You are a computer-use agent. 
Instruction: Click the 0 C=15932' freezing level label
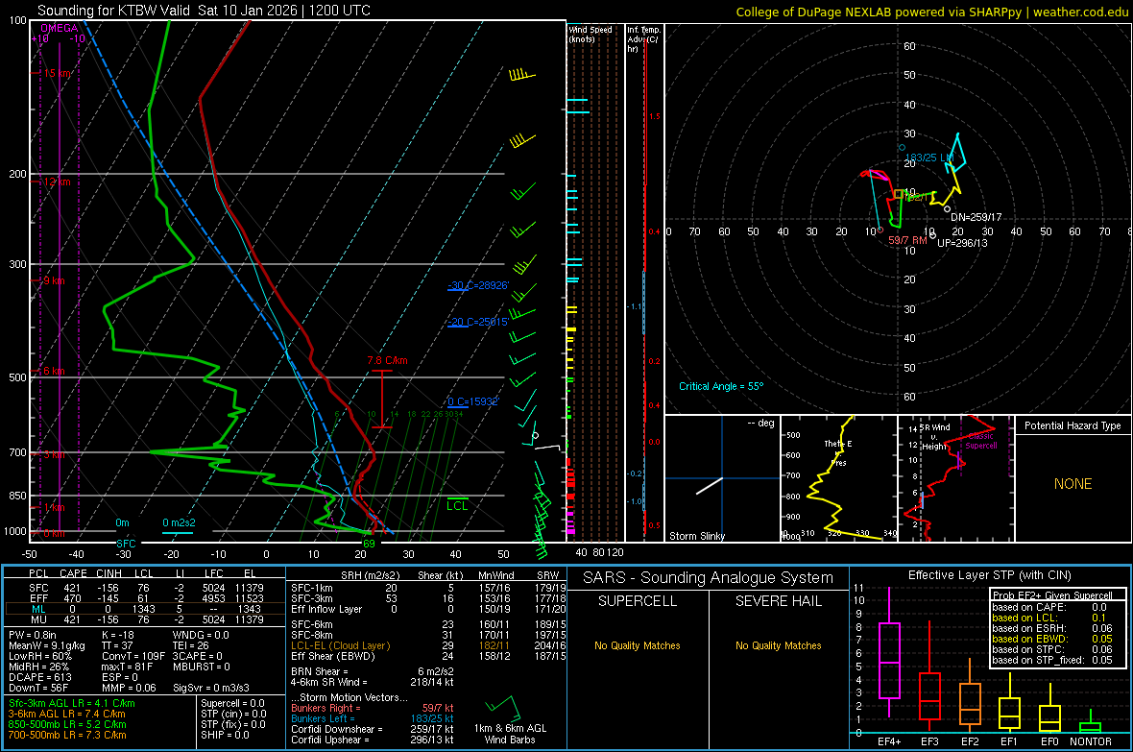pos(473,401)
